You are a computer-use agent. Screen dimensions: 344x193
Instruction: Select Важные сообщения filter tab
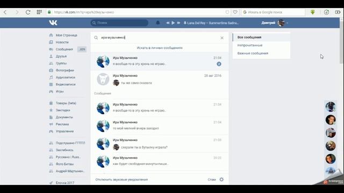point(261,53)
